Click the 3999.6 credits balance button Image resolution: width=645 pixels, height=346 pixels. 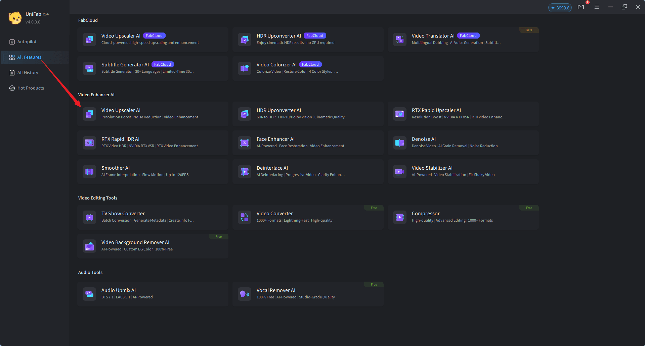pyautogui.click(x=560, y=8)
